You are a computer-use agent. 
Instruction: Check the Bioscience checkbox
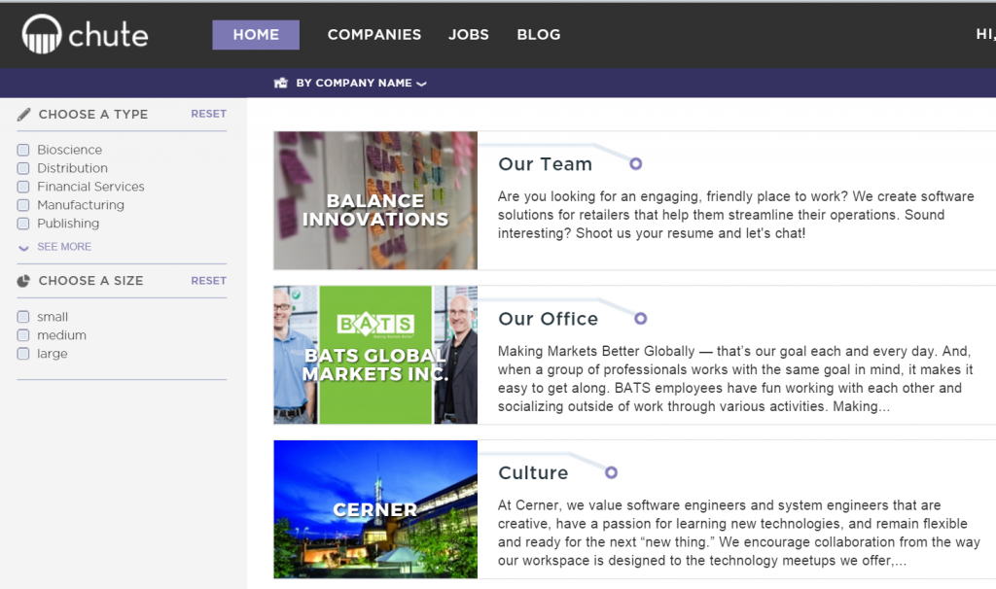click(x=23, y=150)
